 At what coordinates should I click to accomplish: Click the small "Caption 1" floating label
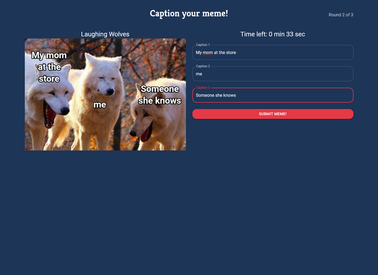point(203,45)
